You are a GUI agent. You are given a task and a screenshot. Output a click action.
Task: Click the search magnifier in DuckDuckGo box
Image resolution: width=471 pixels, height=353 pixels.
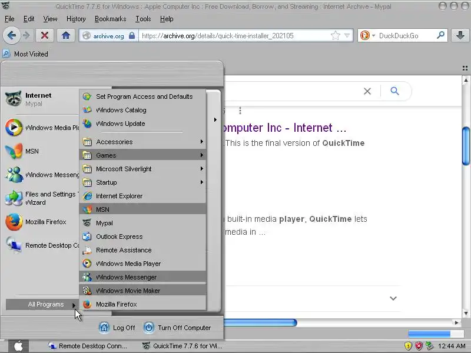(440, 35)
